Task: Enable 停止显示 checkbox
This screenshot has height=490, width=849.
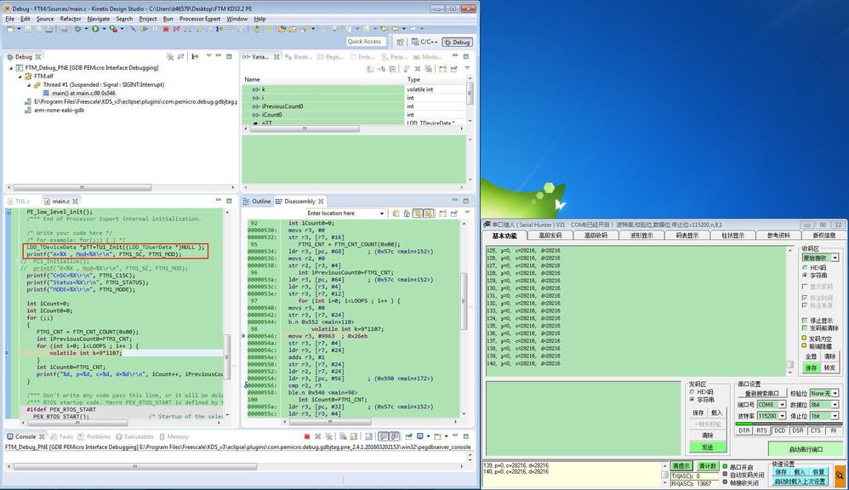Action: (805, 320)
